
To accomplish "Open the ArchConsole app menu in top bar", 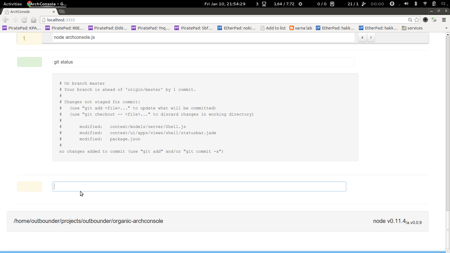I will click(47, 4).
